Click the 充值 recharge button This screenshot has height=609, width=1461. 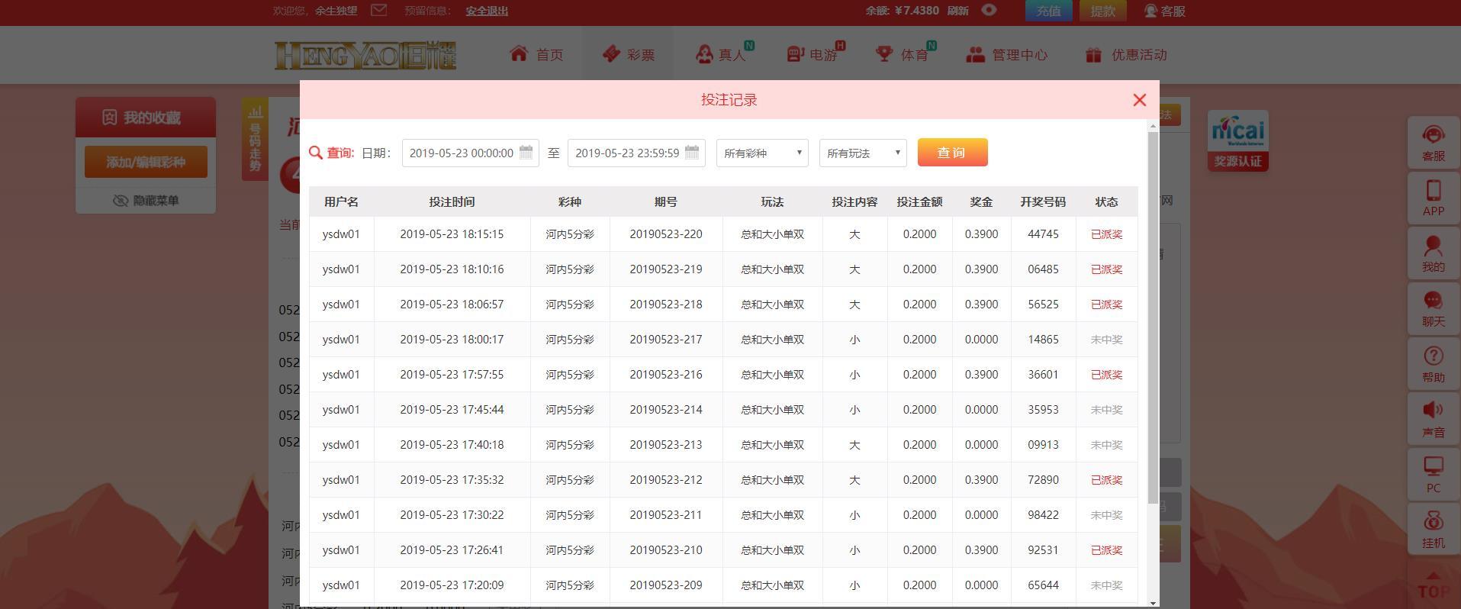click(x=1048, y=11)
